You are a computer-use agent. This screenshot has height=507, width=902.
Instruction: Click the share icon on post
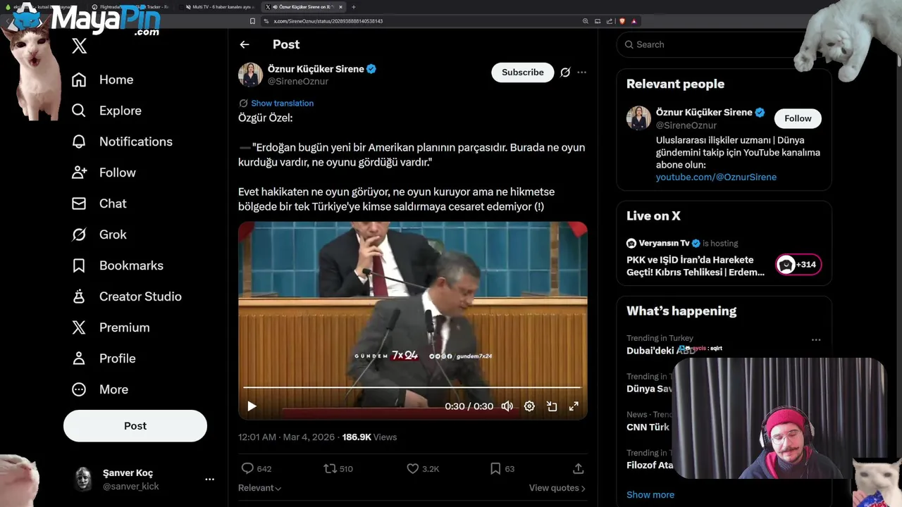[x=578, y=468]
